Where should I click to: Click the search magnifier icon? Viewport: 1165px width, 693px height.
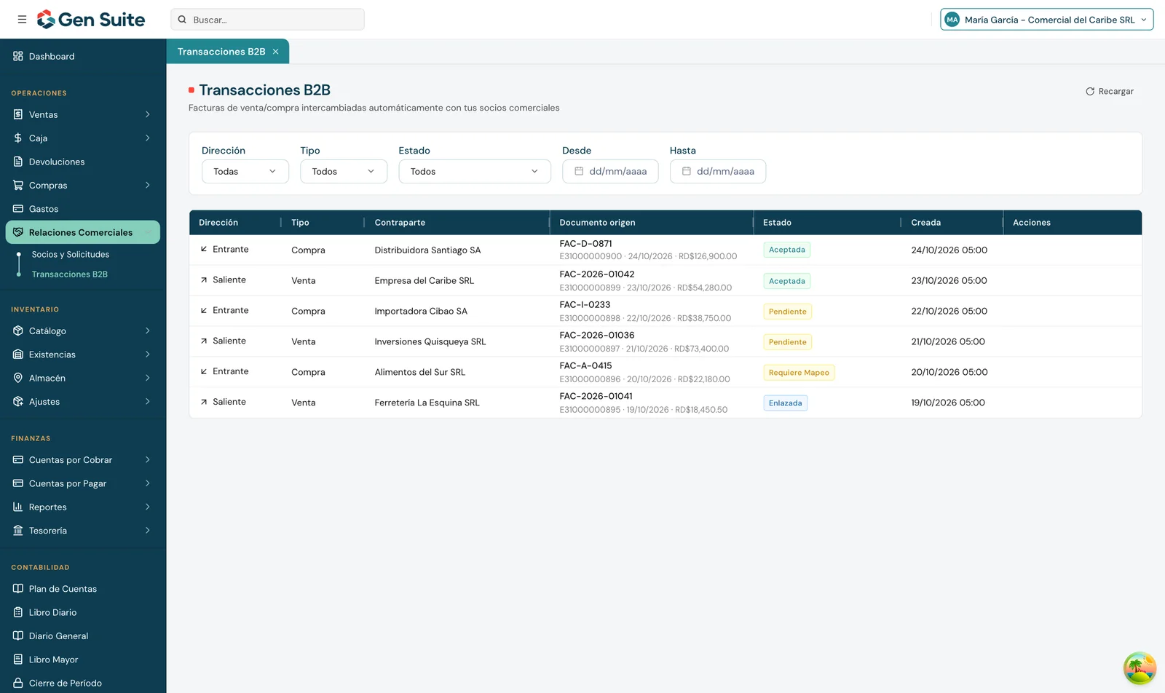[182, 20]
